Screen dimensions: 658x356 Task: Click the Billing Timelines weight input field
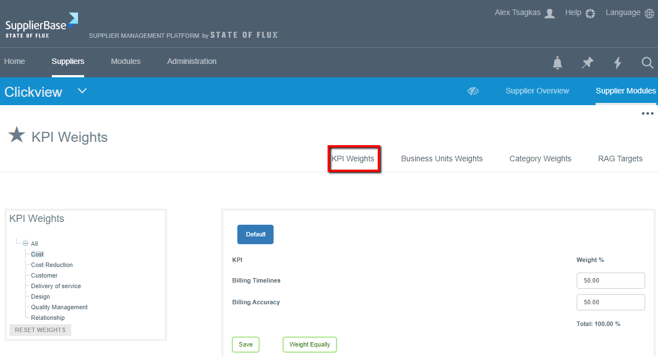click(610, 280)
